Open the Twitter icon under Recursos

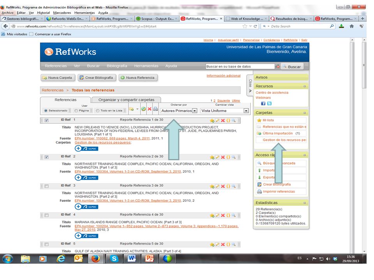pyautogui.click(x=269, y=103)
